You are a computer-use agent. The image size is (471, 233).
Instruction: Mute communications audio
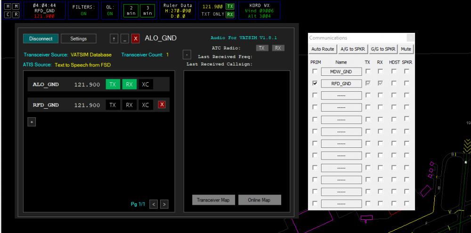(x=406, y=49)
